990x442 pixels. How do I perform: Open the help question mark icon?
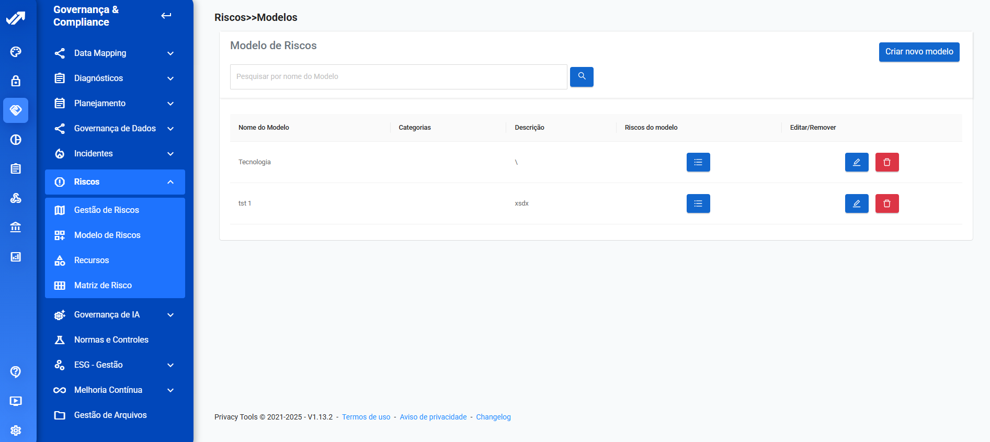[x=16, y=371]
